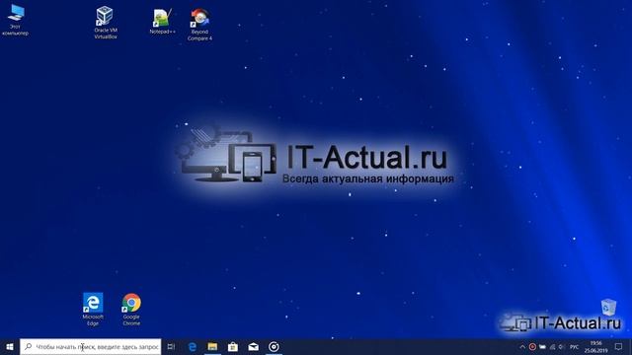Select the Oracle VM VirtualBox shortcut

[106, 23]
